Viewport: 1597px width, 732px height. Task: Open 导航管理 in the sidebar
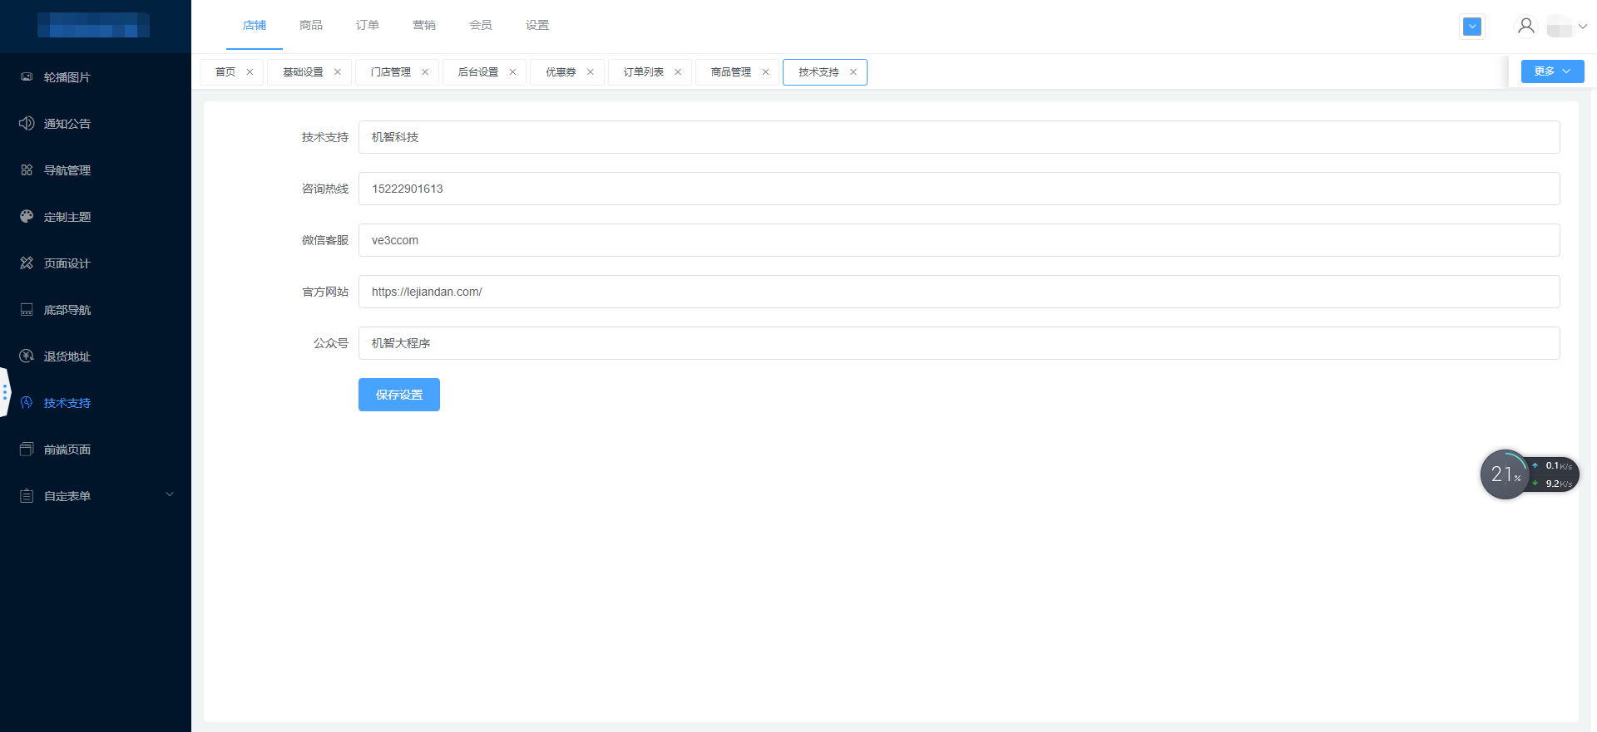tap(96, 170)
